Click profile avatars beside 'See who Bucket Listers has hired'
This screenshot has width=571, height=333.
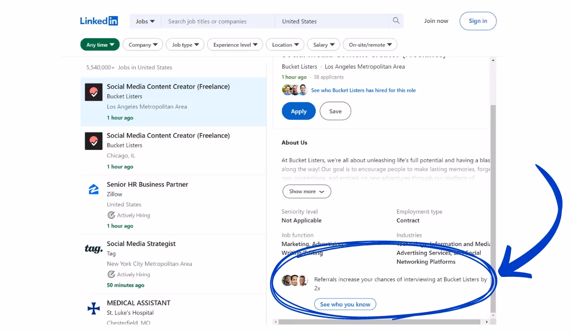295,90
